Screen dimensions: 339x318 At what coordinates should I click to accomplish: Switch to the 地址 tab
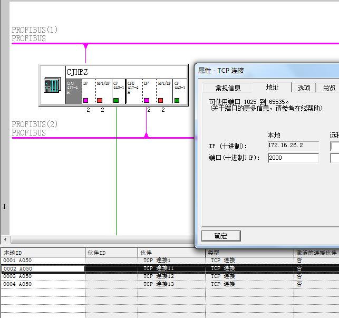tap(272, 87)
